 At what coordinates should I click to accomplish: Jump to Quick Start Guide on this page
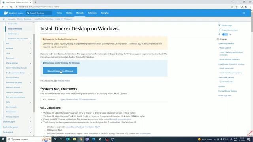(226, 82)
